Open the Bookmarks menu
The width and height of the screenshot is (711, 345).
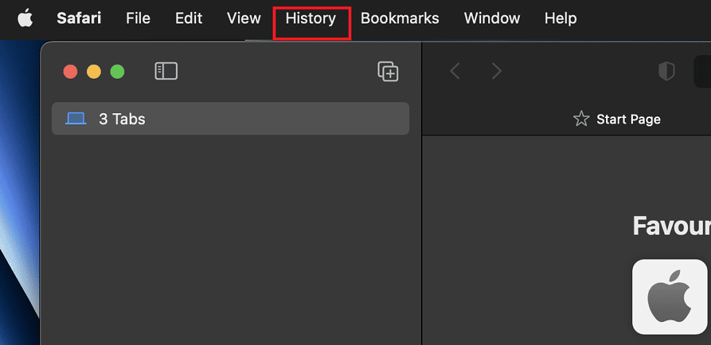pos(400,19)
